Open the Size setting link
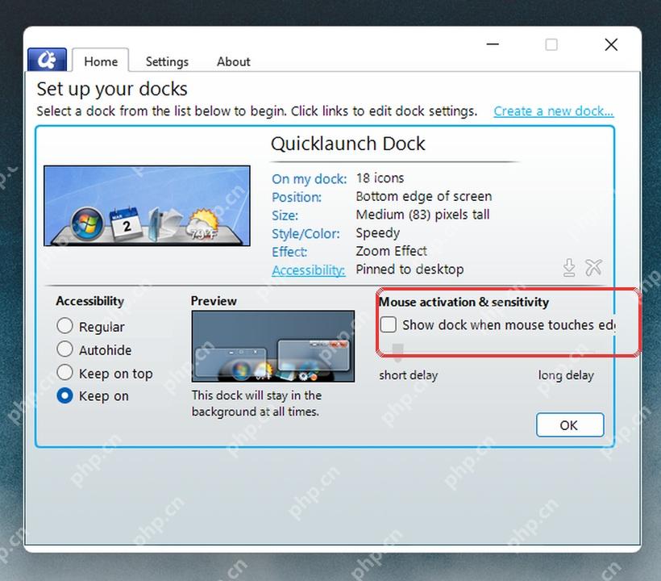 (x=285, y=215)
